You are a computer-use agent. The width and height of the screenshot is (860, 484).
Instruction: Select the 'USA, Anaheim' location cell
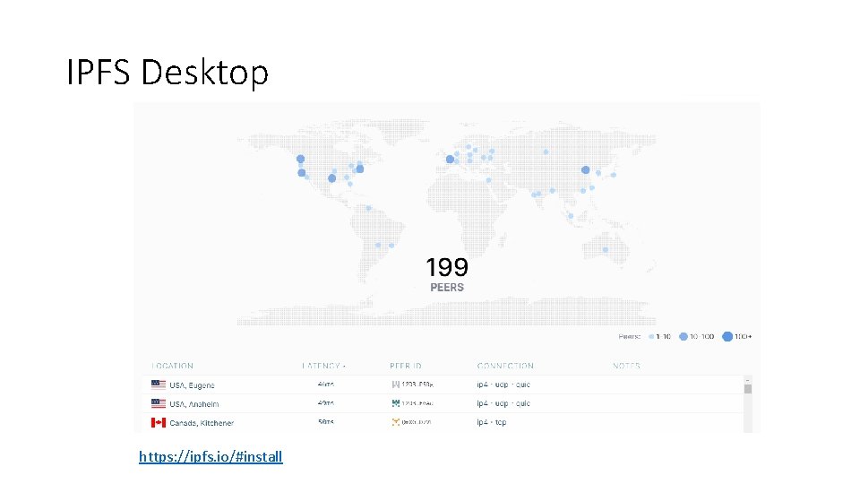(x=194, y=404)
